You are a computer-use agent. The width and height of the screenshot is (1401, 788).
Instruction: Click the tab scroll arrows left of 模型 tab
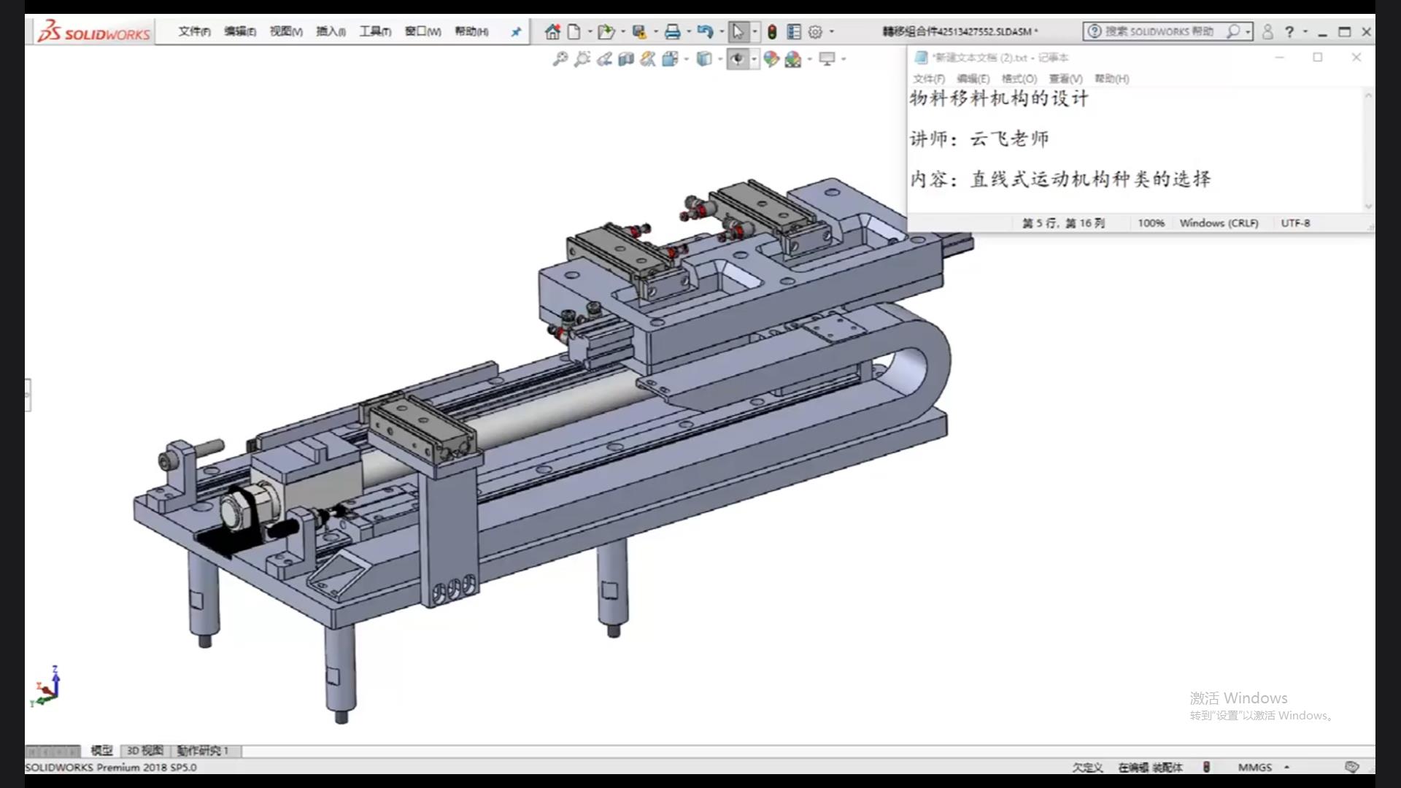coord(53,751)
